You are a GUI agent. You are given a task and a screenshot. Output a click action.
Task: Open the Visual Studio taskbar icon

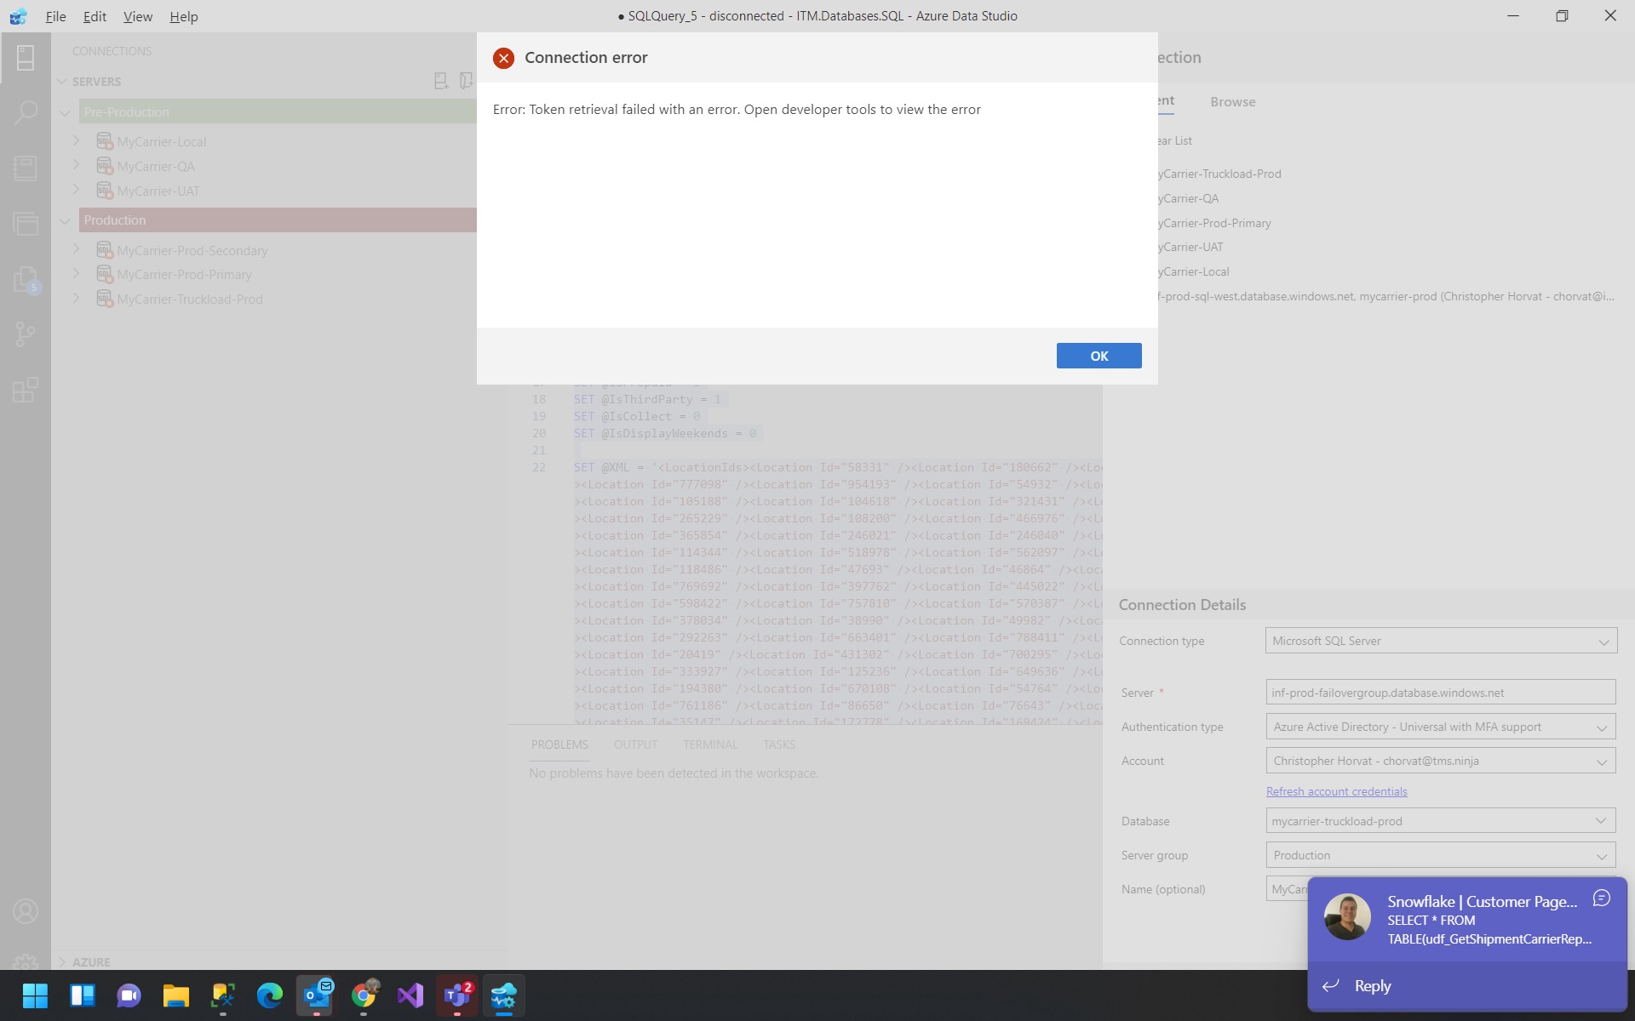pyautogui.click(x=410, y=995)
